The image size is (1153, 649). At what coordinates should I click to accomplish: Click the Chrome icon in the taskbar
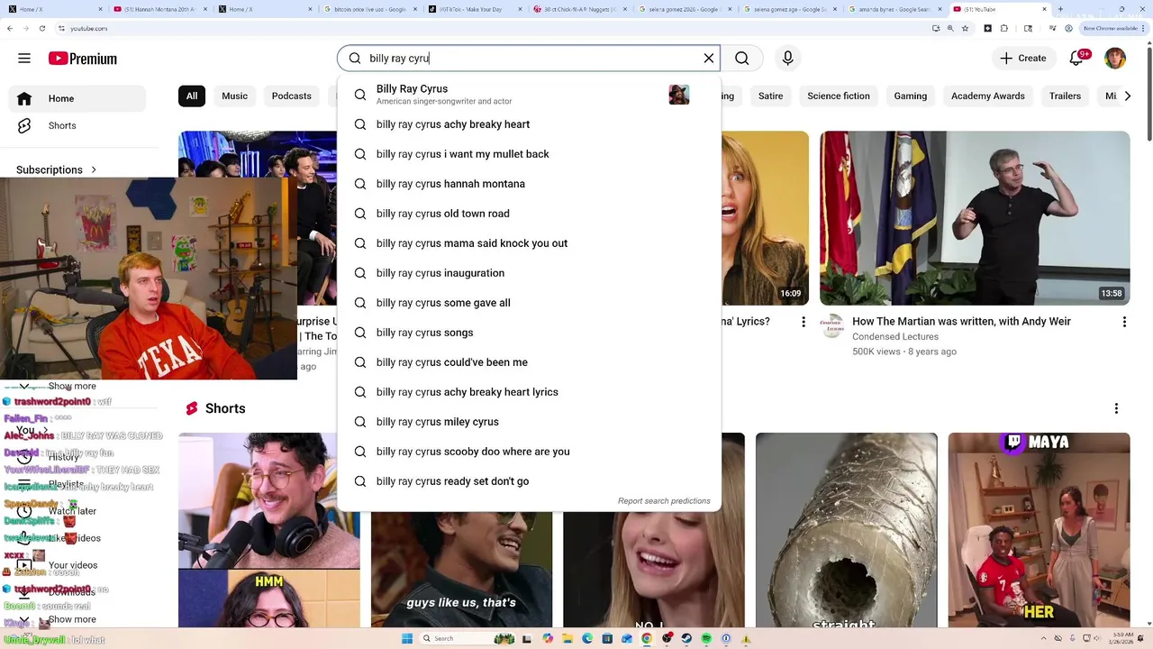click(647, 638)
